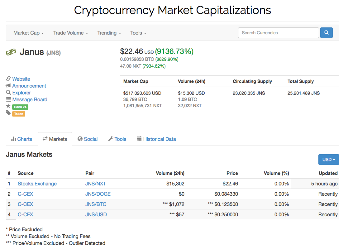Image resolution: width=348 pixels, height=249 pixels.
Task: Open C-CEX source in the JNS/BTC row
Action: coord(25,204)
